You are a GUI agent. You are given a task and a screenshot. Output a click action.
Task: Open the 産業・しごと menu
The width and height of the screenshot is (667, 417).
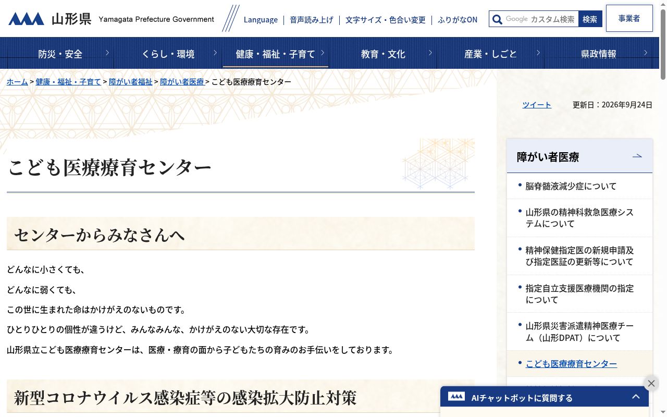(x=491, y=54)
